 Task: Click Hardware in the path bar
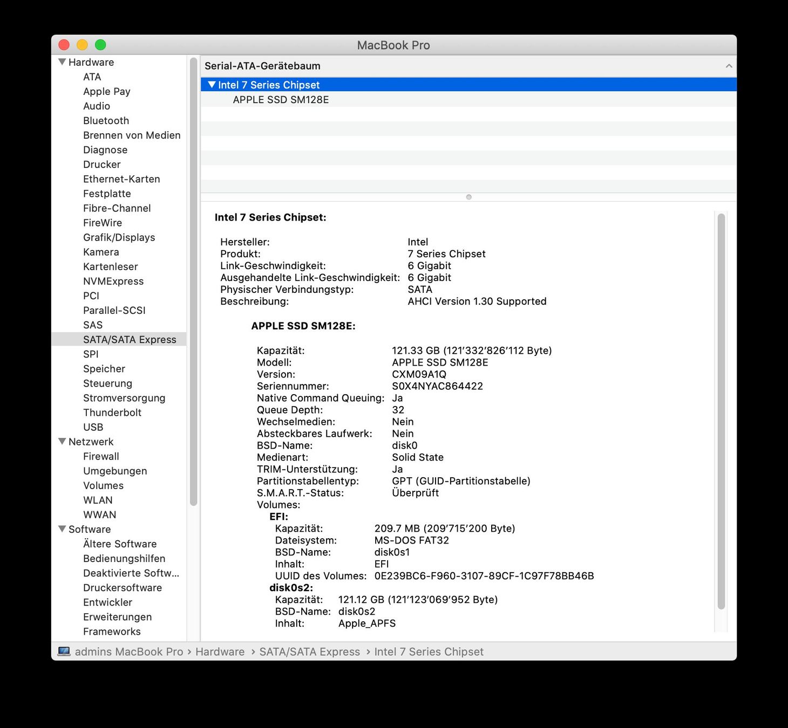coord(220,651)
